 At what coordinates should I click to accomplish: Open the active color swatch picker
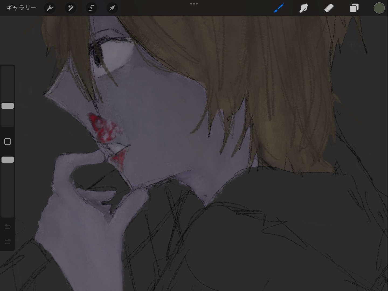pyautogui.click(x=379, y=8)
